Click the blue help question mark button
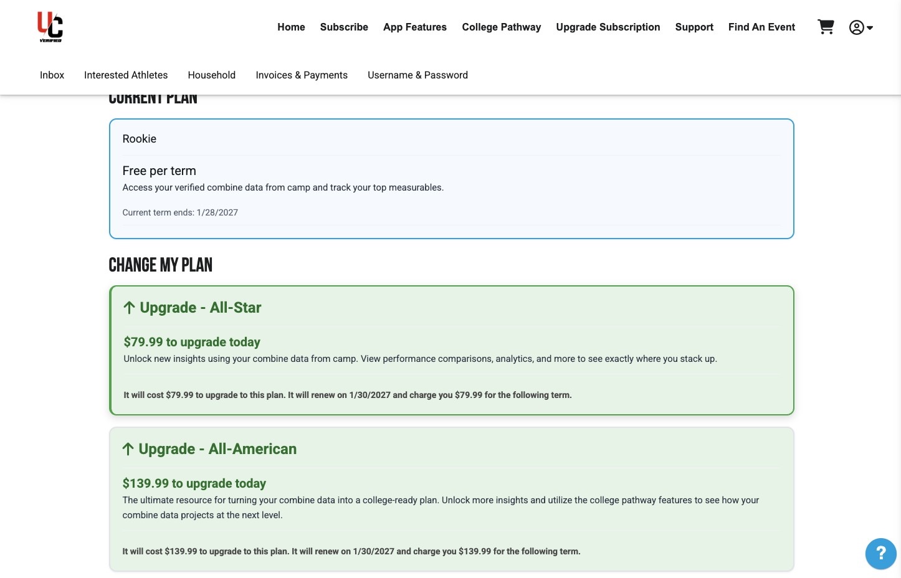This screenshot has width=901, height=578. pyautogui.click(x=880, y=553)
